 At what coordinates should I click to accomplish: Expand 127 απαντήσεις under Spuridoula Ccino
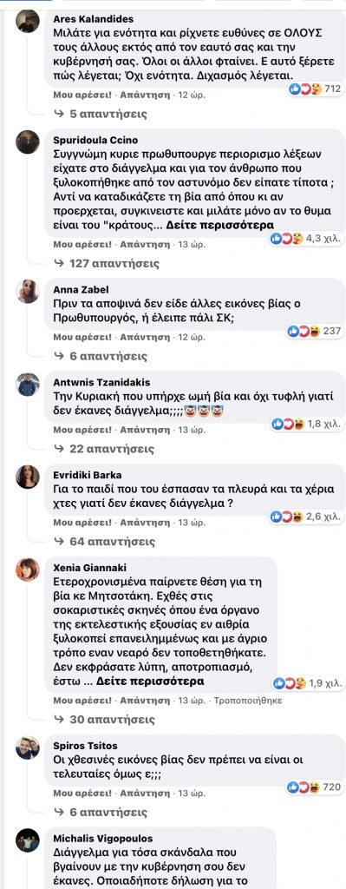[x=107, y=264]
